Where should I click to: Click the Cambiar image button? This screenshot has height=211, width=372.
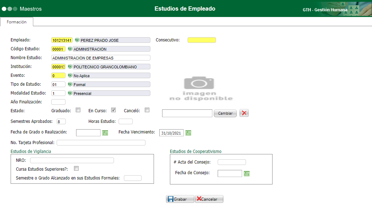(225, 113)
